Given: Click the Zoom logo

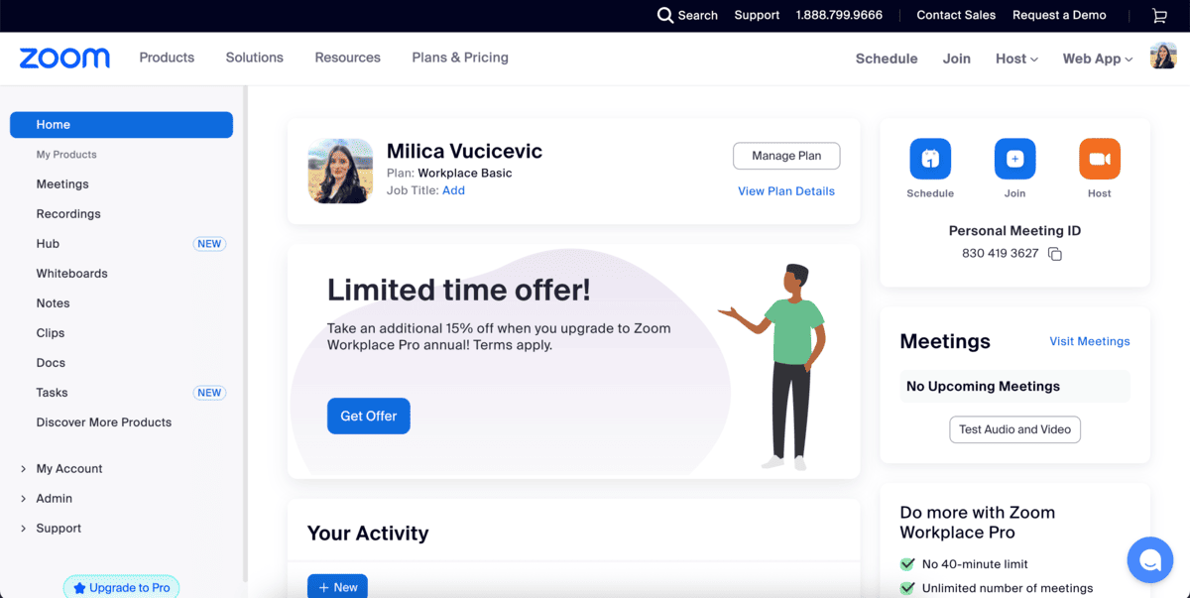Looking at the screenshot, I should (x=64, y=59).
